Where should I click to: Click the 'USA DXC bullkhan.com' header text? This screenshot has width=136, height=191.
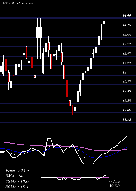(18, 3)
